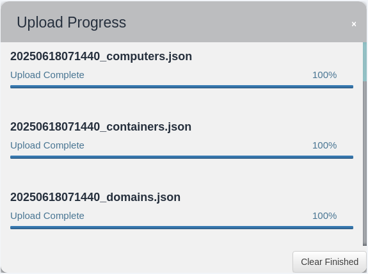
Task: Click the Clear Finished button
Action: click(330, 262)
